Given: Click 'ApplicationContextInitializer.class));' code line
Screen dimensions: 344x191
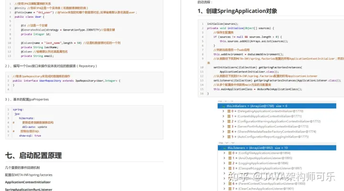Looking at the screenshot, I should pos(249,72).
